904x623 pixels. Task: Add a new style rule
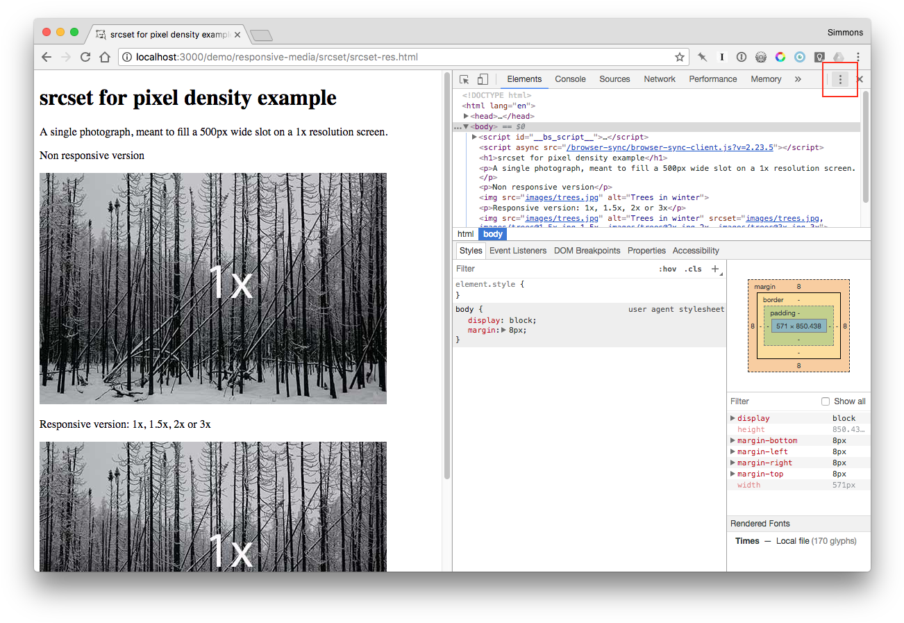715,269
